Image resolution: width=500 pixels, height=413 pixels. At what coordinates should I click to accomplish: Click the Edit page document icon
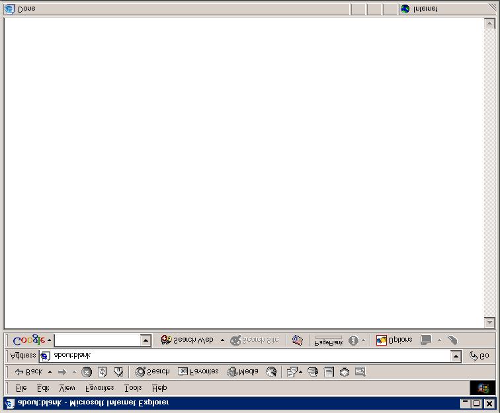[x=329, y=372]
